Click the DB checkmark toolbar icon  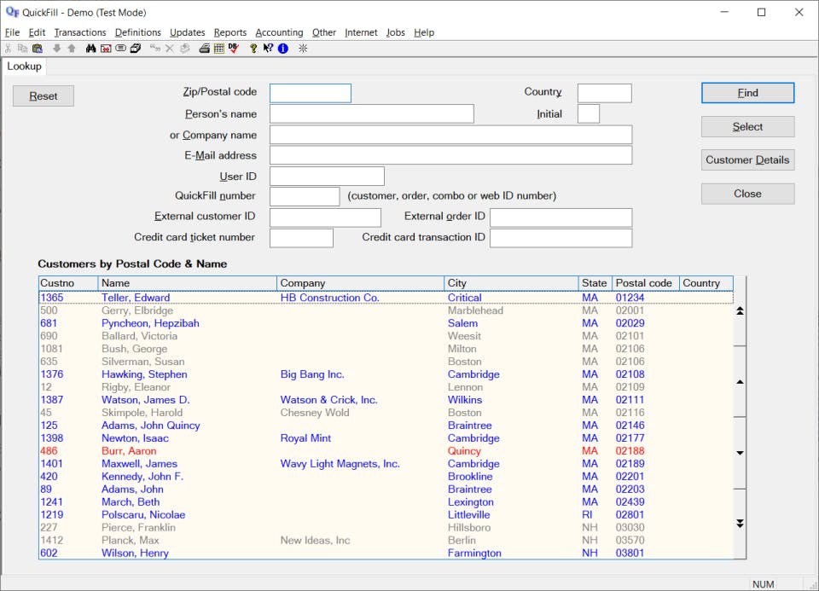pos(233,49)
